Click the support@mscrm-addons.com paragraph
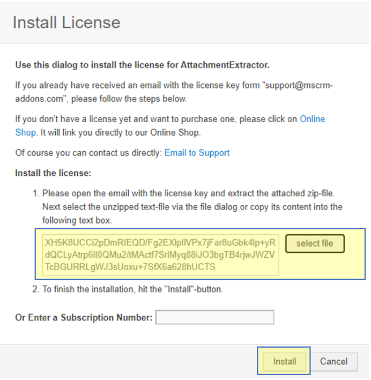371x380 pixels. (x=174, y=92)
